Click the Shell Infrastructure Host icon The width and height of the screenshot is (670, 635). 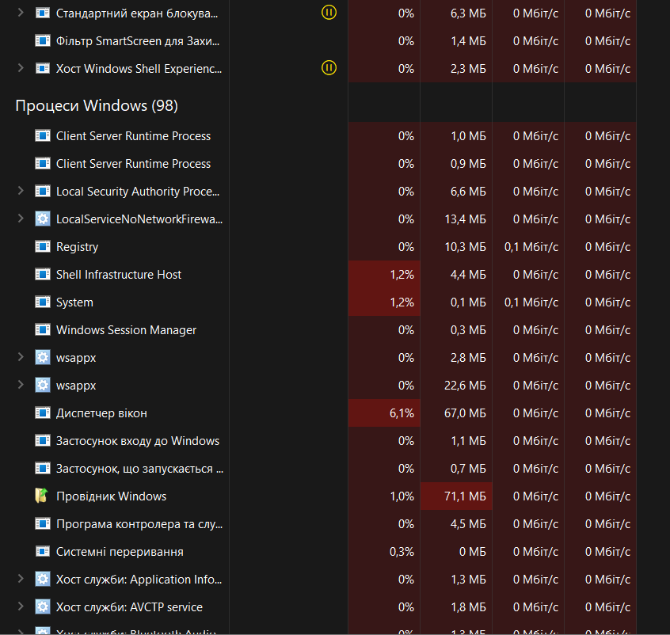[x=42, y=274]
